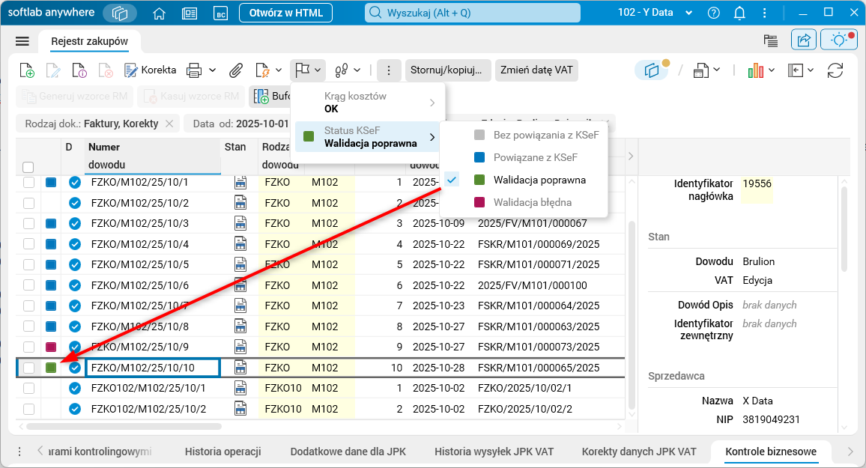Switch to Historia operacji tab
The width and height of the screenshot is (866, 468).
222,452
